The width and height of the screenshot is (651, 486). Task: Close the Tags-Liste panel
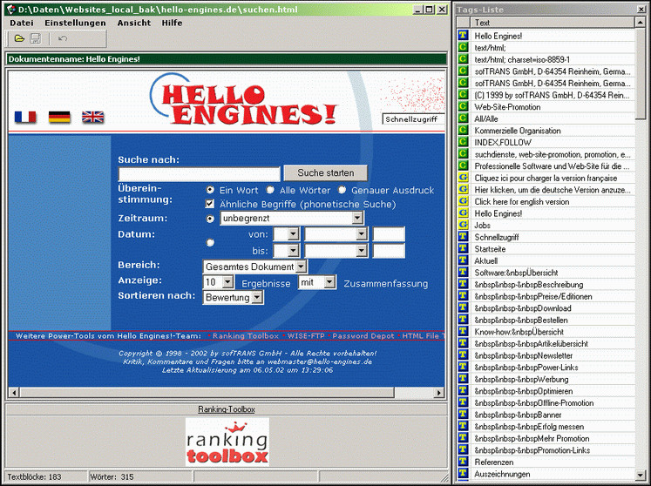tap(641, 9)
